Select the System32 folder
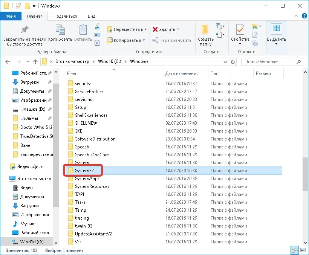309x255 pixels. [x=173, y=171]
